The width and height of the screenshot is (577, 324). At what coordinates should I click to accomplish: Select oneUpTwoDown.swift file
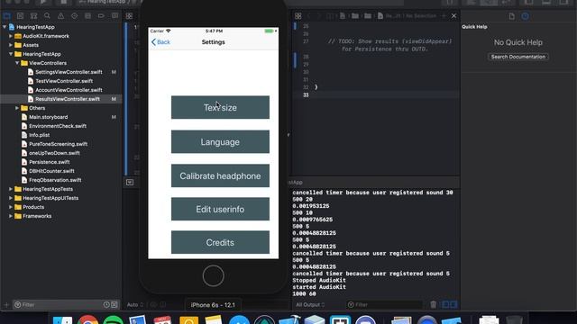54,153
